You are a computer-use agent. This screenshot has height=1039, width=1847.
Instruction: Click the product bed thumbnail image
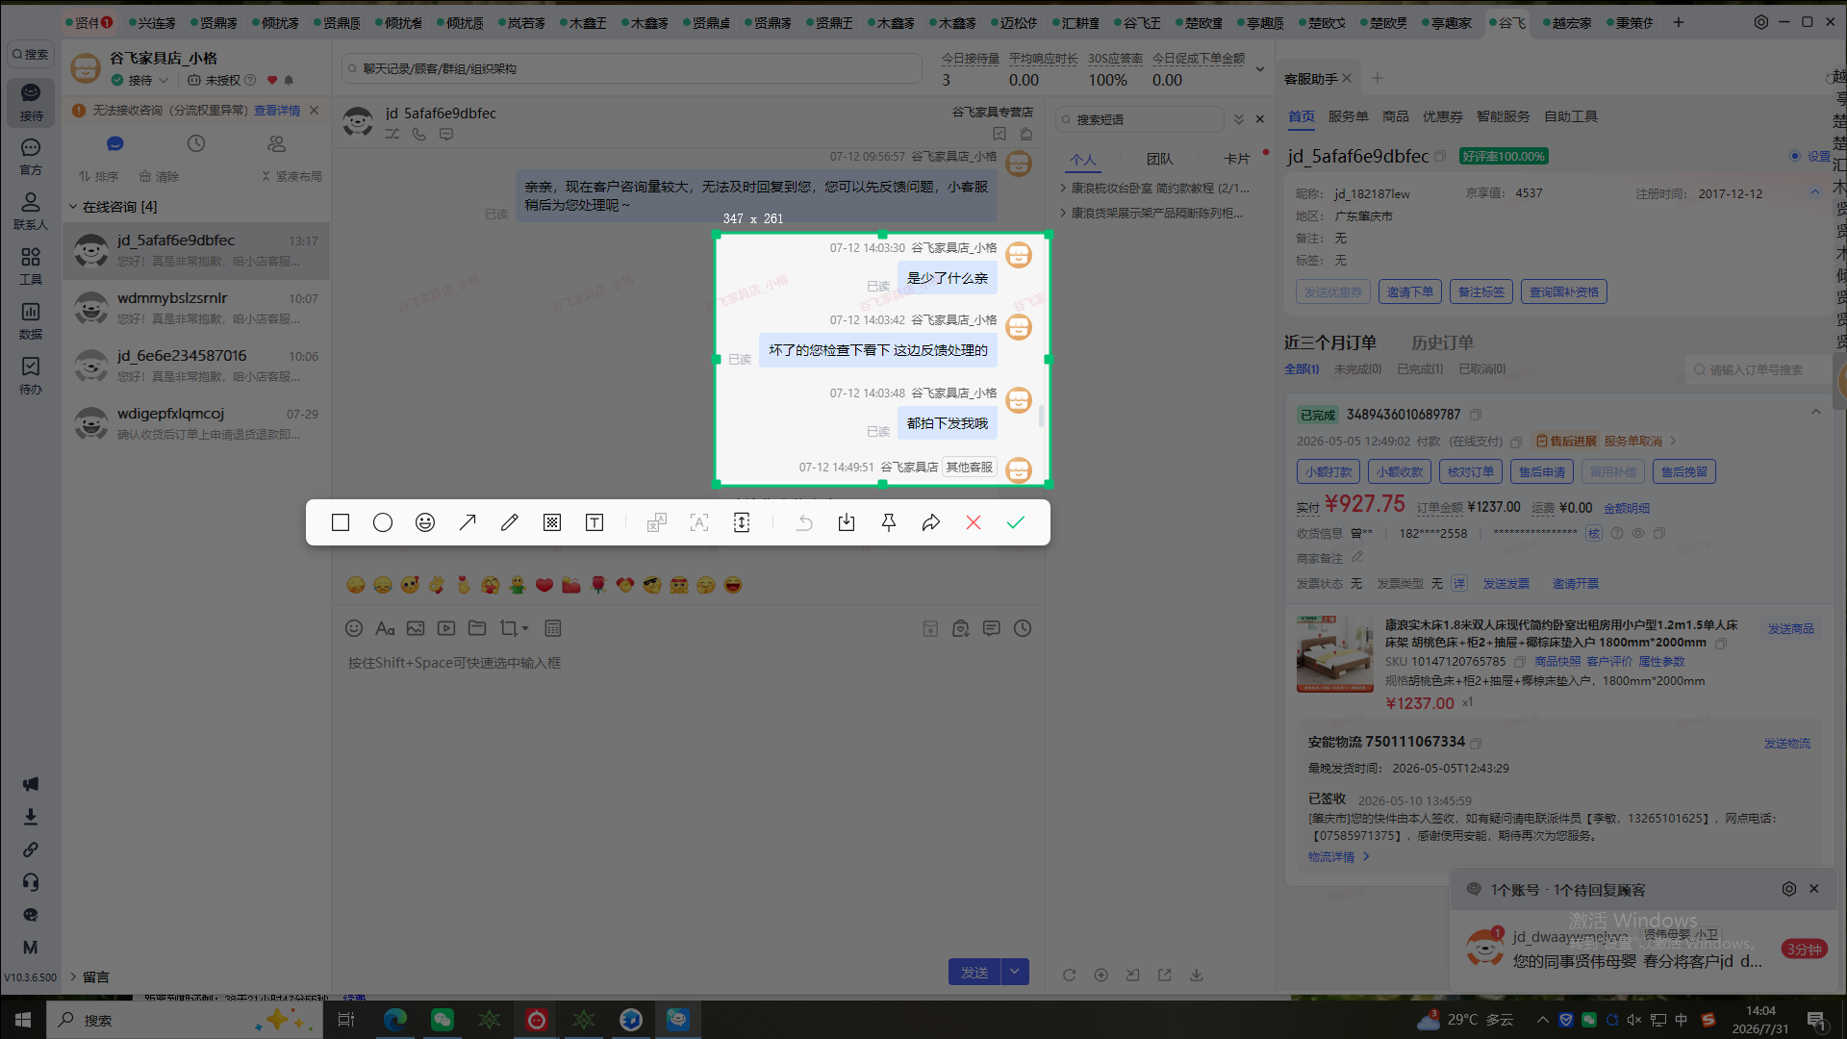pyautogui.click(x=1334, y=655)
